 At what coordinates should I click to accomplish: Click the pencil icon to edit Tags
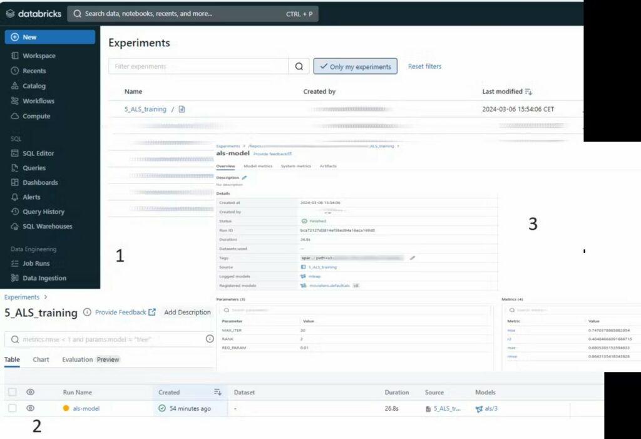coord(412,257)
